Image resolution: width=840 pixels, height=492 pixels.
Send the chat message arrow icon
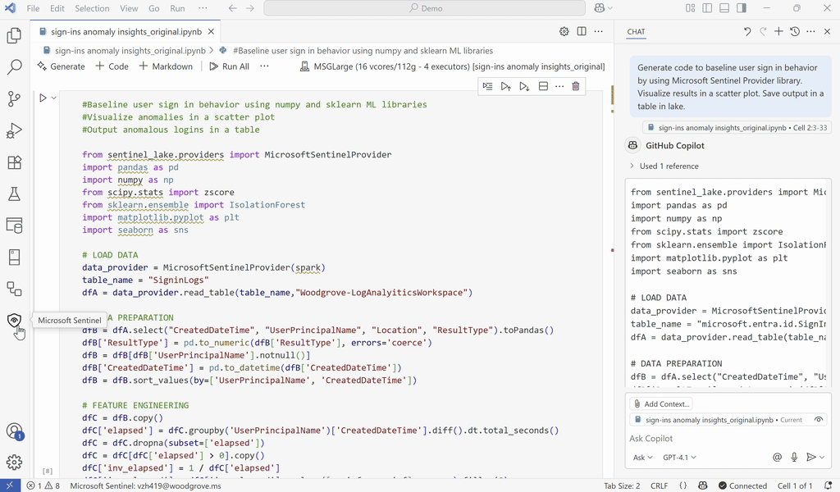coord(811,458)
